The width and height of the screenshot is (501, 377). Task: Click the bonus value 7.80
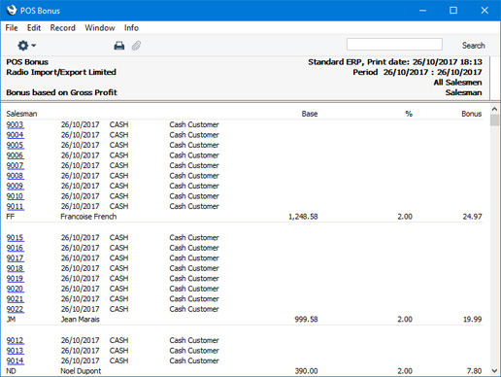[x=474, y=371]
